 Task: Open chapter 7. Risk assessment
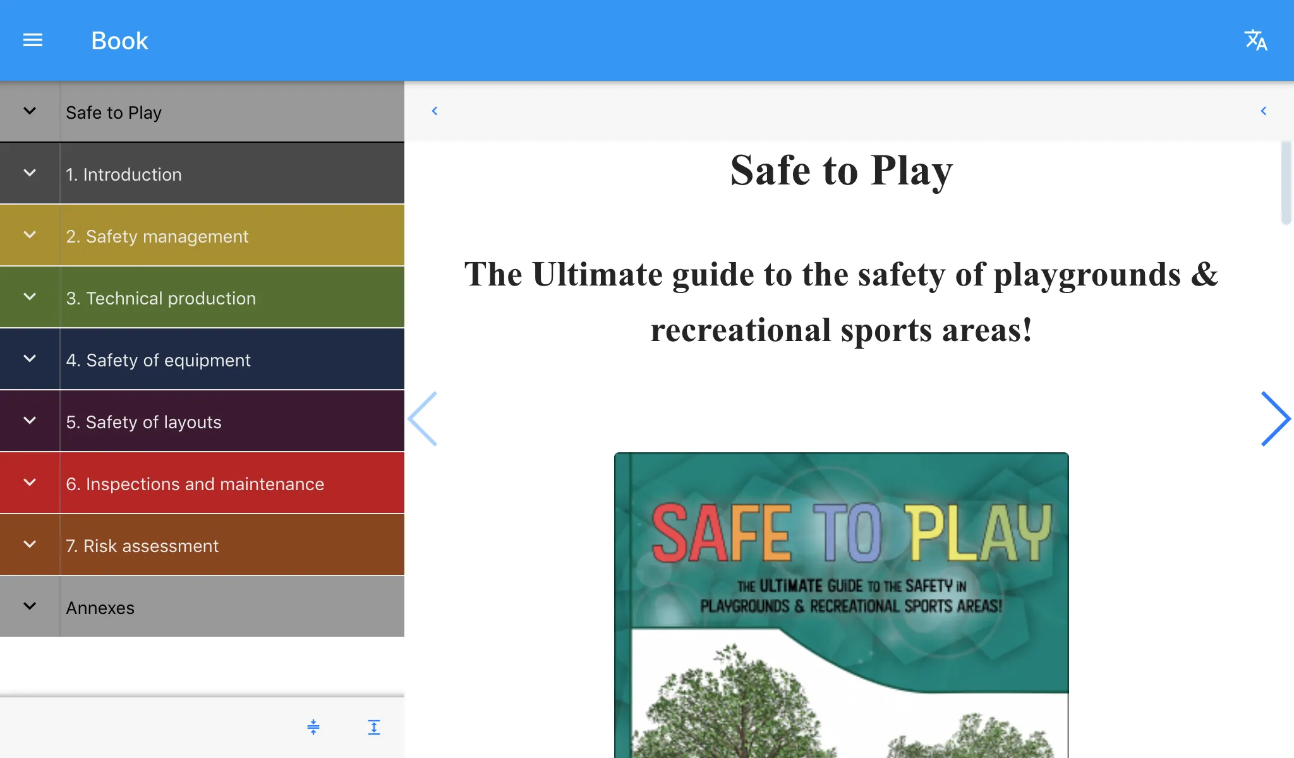tap(232, 545)
